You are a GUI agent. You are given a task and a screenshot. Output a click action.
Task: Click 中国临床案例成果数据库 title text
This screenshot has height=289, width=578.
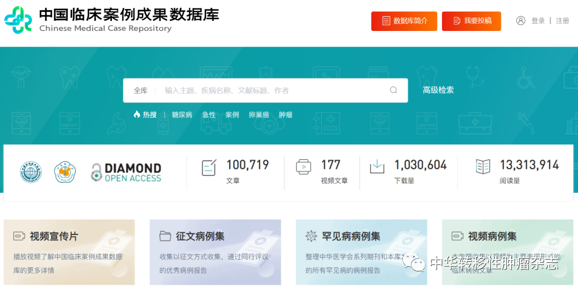129,15
